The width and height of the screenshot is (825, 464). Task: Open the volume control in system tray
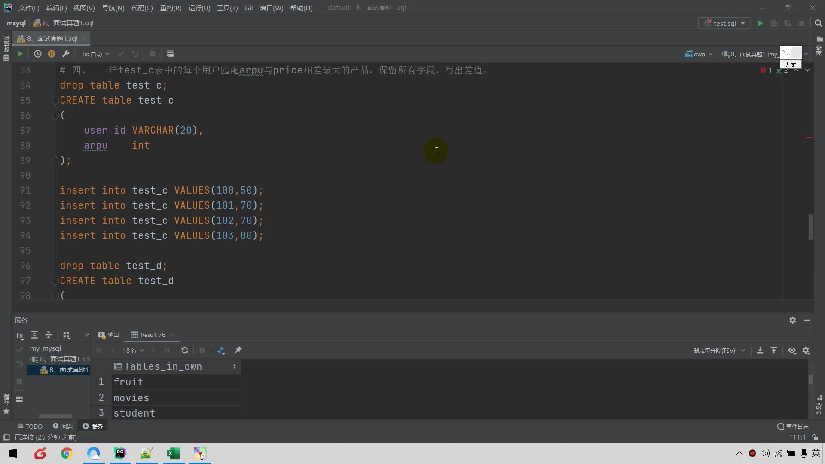(765, 453)
